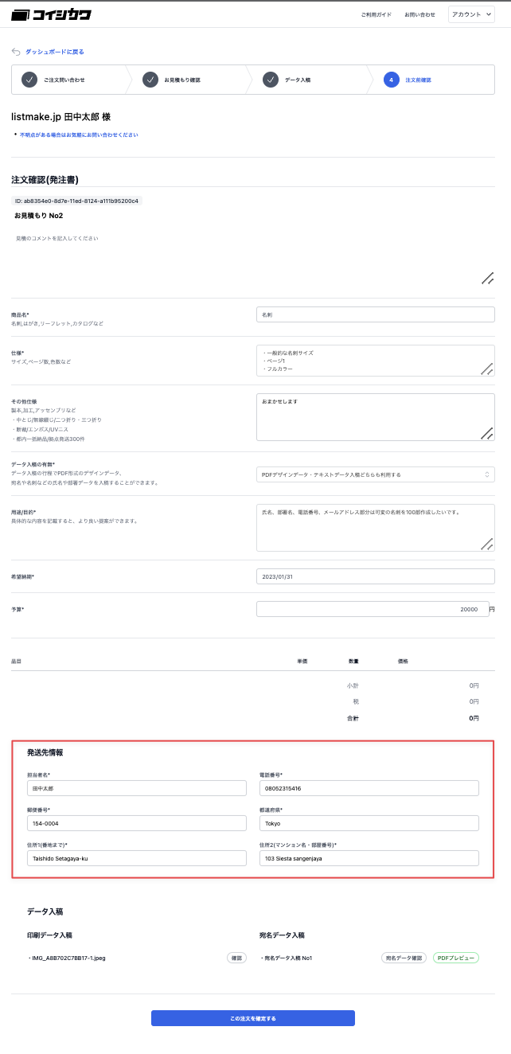Screen dimensions: 511x1054
Task: Open the アカウント dropdown
Action: [x=472, y=14]
